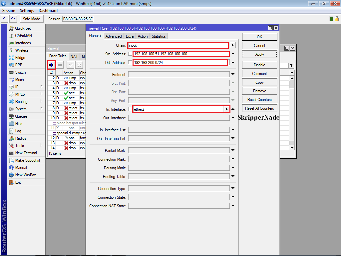The height and width of the screenshot is (256, 341).
Task: Click the Chain input field
Action: pyautogui.click(x=178, y=45)
